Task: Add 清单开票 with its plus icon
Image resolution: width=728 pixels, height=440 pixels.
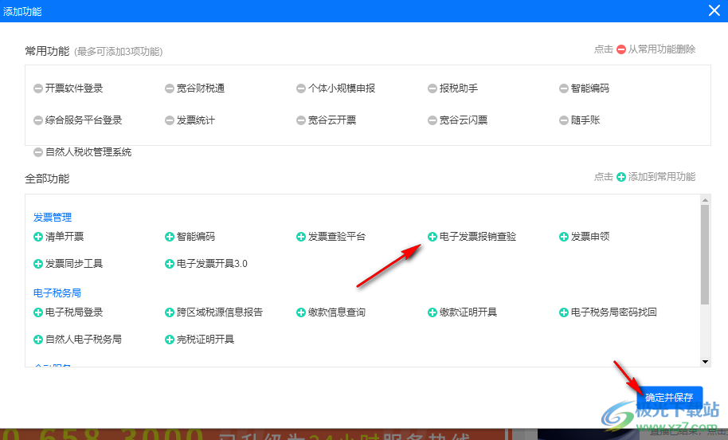Action: pos(38,237)
